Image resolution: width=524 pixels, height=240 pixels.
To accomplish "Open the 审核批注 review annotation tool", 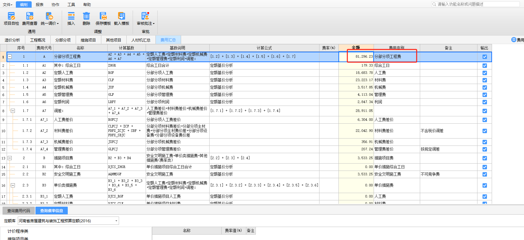I will [146, 19].
